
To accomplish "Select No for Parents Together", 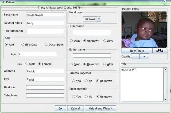I will 86,81.
